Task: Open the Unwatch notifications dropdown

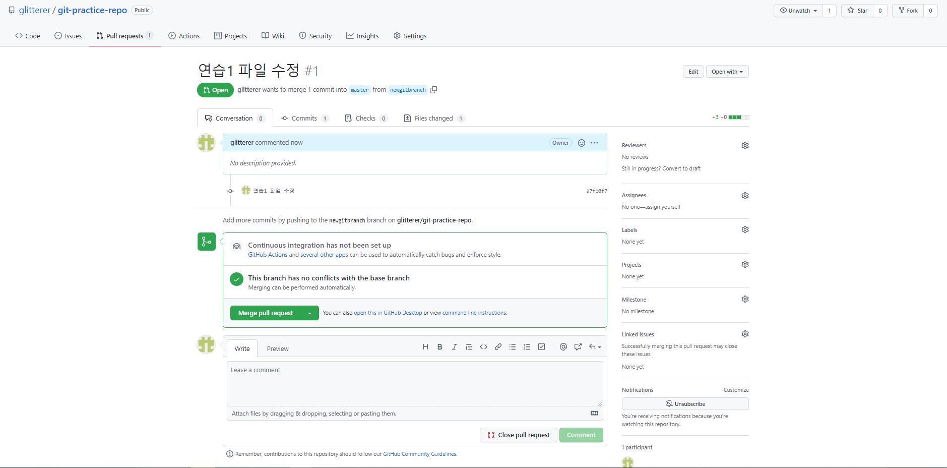Action: tap(798, 11)
